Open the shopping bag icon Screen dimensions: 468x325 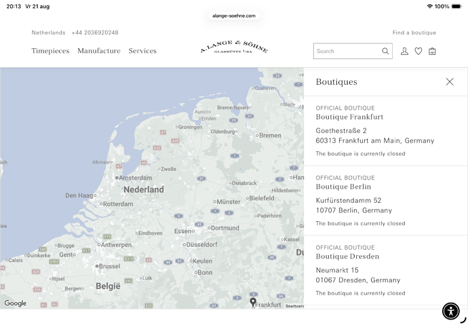[432, 52]
